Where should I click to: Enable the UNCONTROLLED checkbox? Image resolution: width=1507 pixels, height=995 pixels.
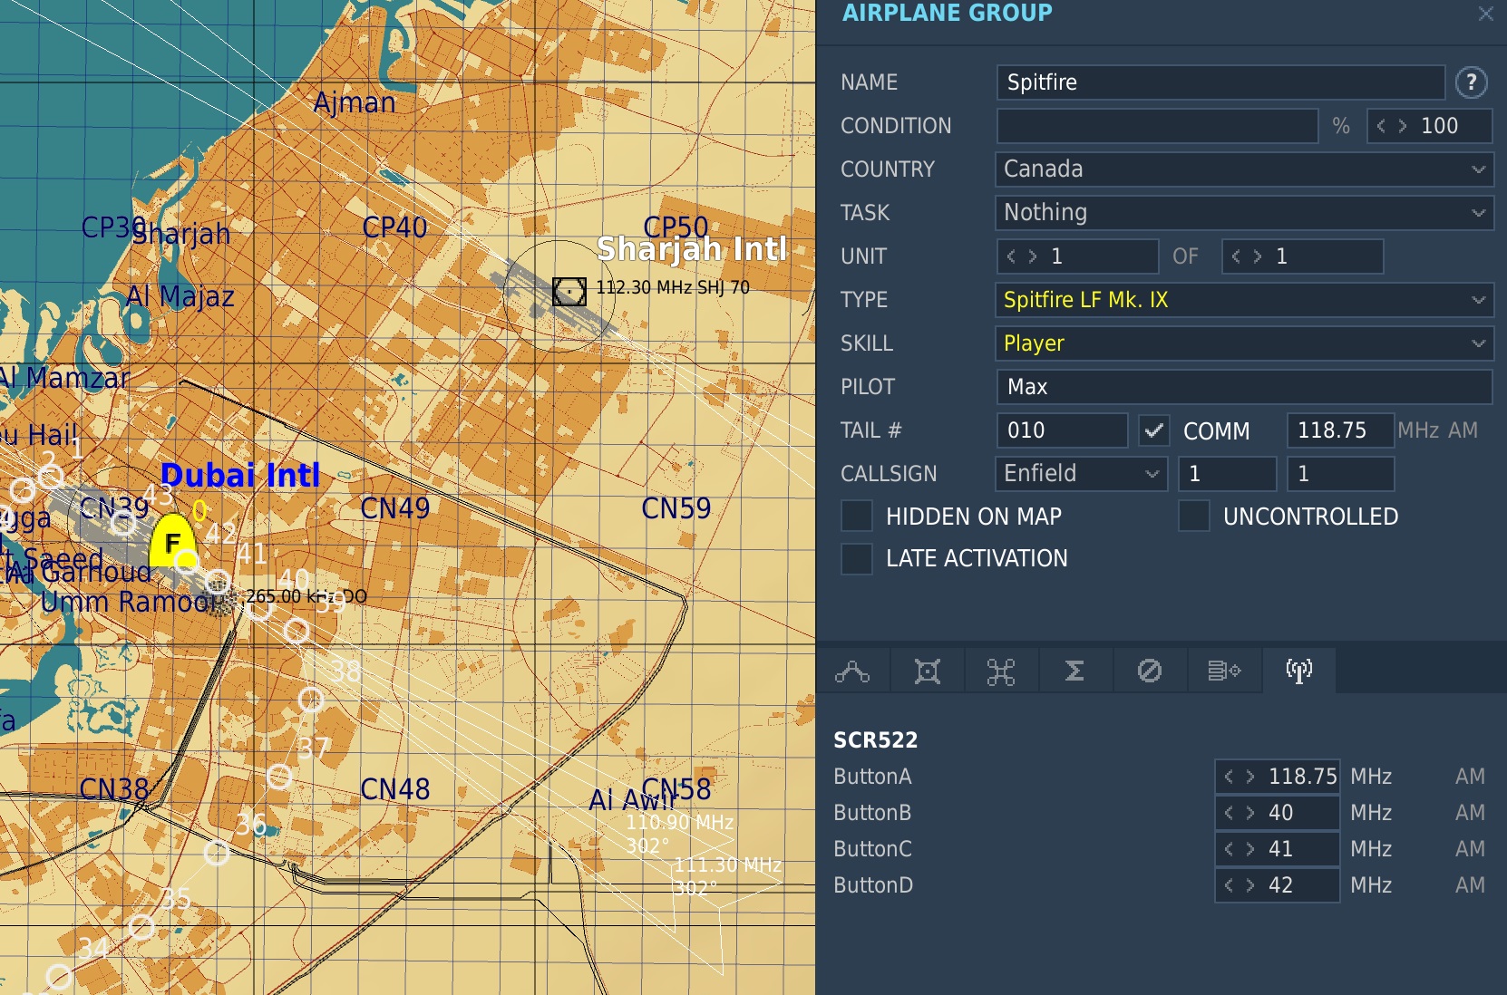[x=1194, y=516]
